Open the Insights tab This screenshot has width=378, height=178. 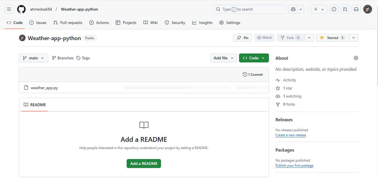[202, 23]
